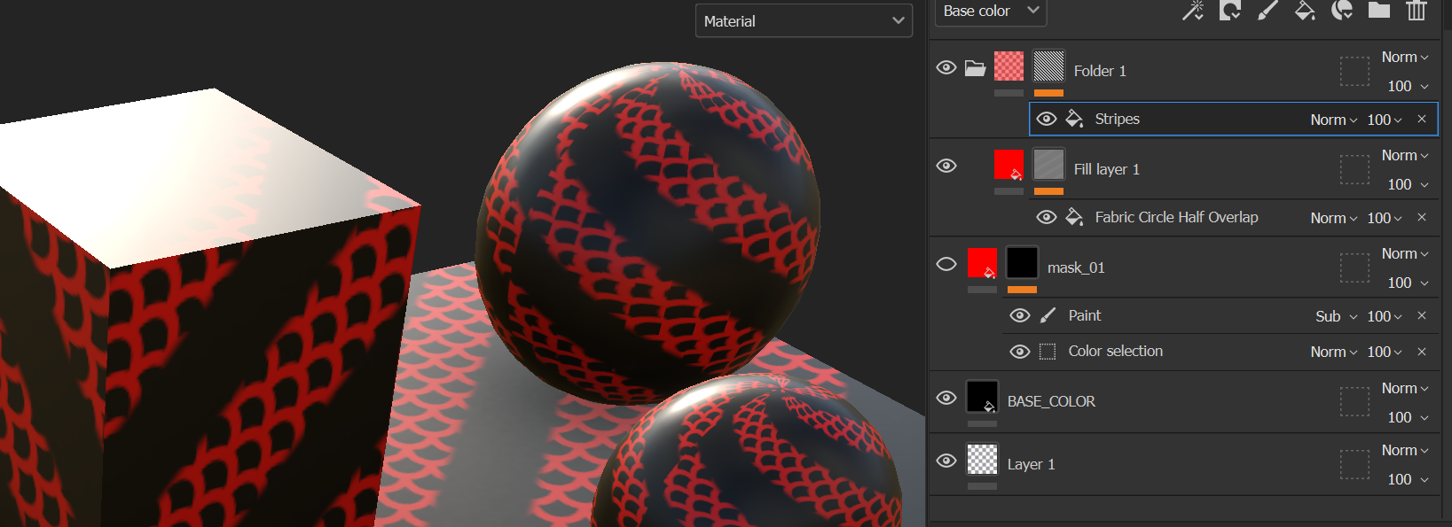Click the open folder icon of Folder 1
The image size is (1452, 527).
976,68
